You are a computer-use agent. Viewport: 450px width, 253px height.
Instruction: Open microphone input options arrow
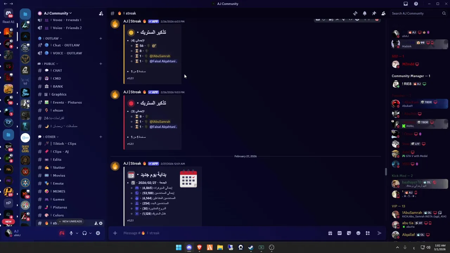tap(77, 233)
